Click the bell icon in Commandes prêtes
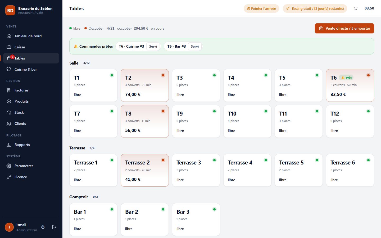Viewport: 381px width, 238px height. (x=76, y=46)
